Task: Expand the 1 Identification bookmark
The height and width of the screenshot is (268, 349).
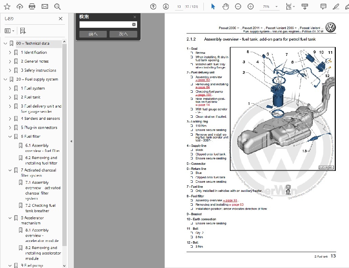Action: point(10,52)
